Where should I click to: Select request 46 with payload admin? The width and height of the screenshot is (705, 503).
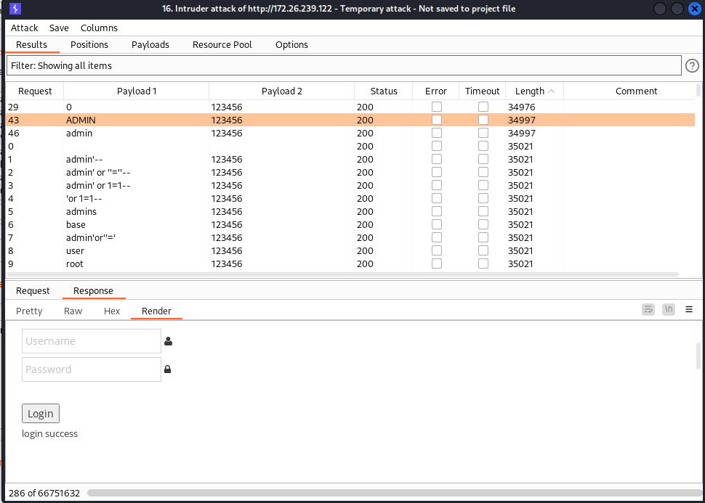coord(350,133)
